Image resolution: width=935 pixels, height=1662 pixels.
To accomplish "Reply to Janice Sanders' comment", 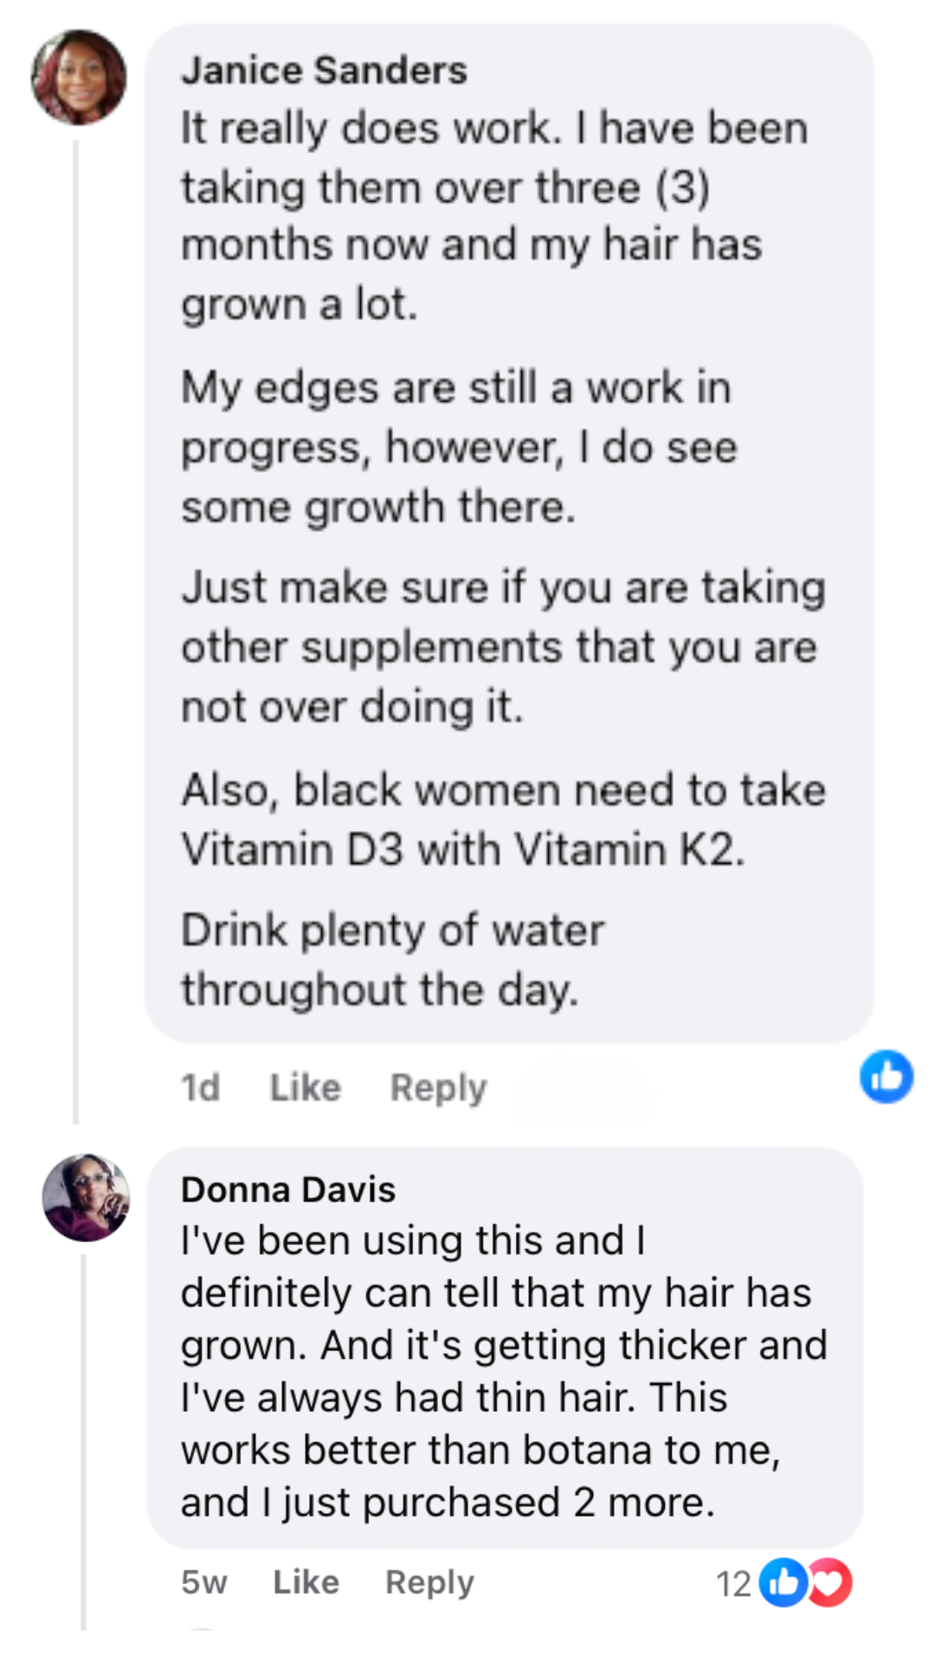I will pos(438,1087).
